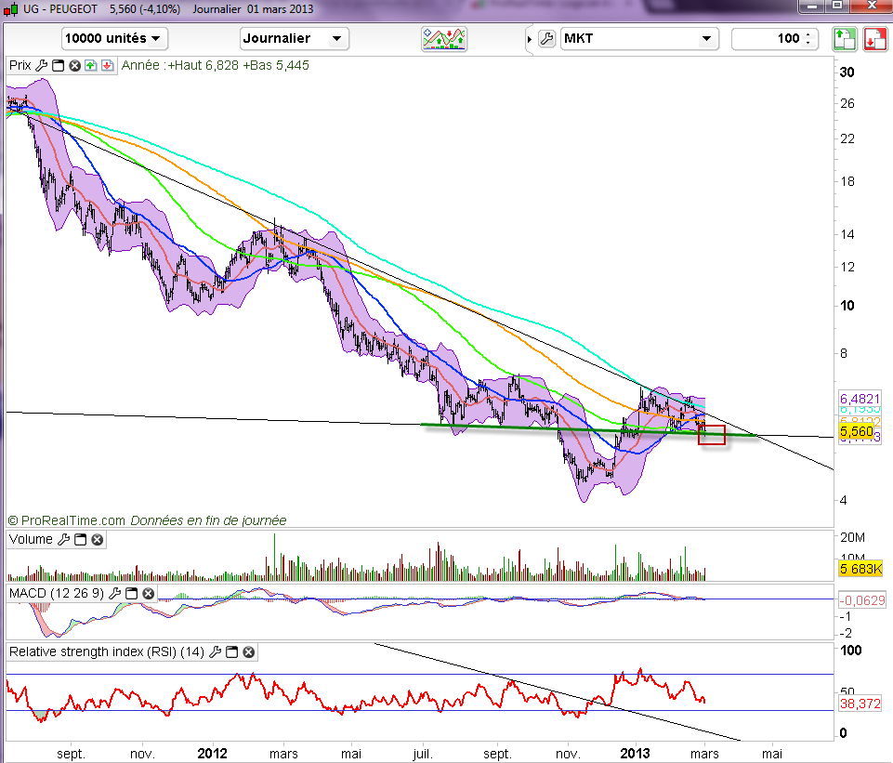Click the 10 level on price scale
The height and width of the screenshot is (763, 893).
click(847, 306)
